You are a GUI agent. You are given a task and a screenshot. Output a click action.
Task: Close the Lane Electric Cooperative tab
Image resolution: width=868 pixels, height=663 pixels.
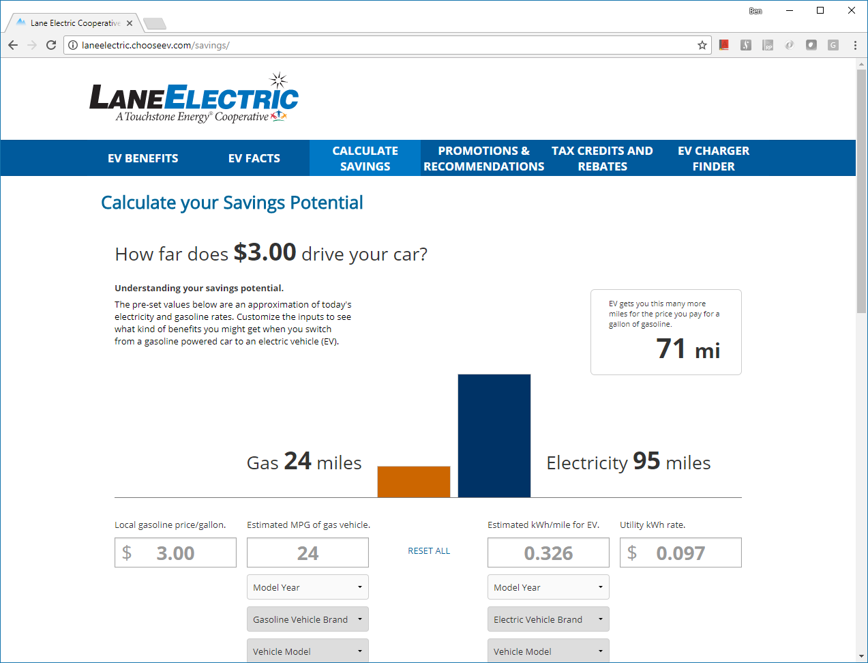(130, 23)
